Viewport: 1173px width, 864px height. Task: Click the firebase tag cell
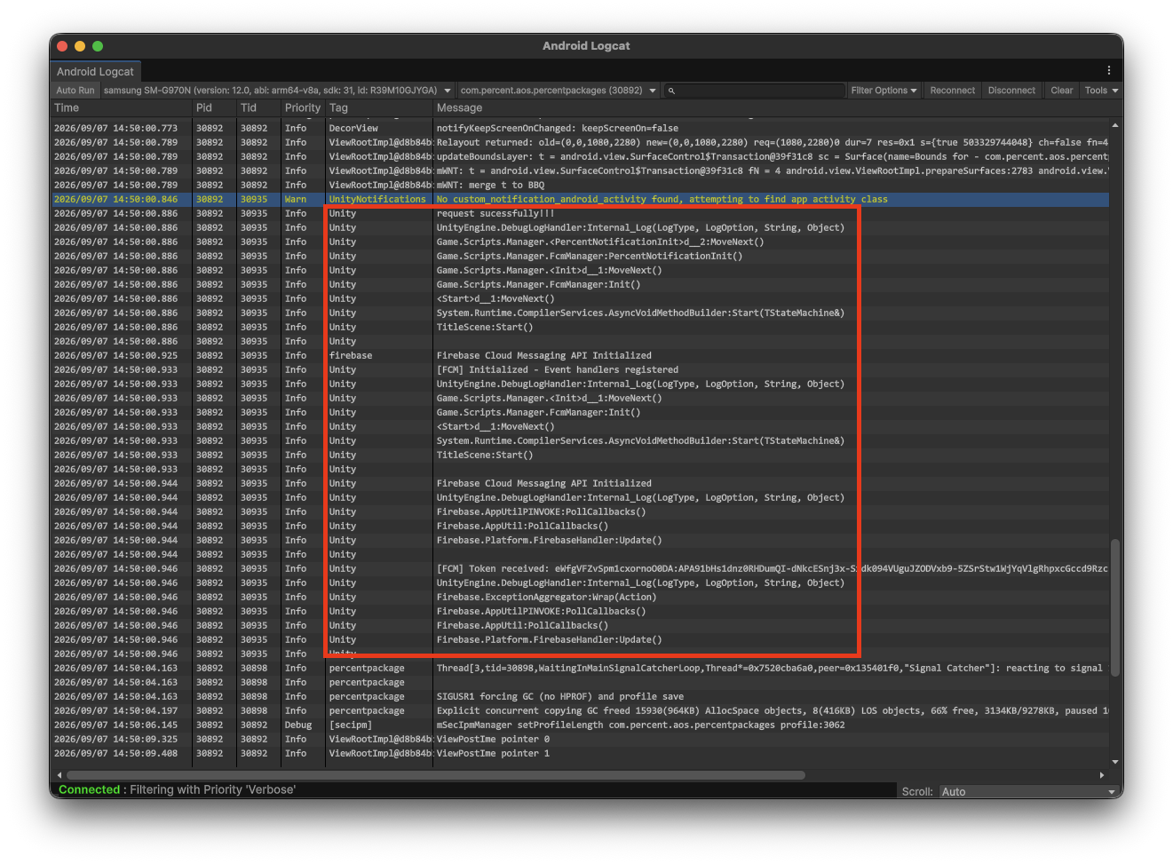(x=351, y=355)
